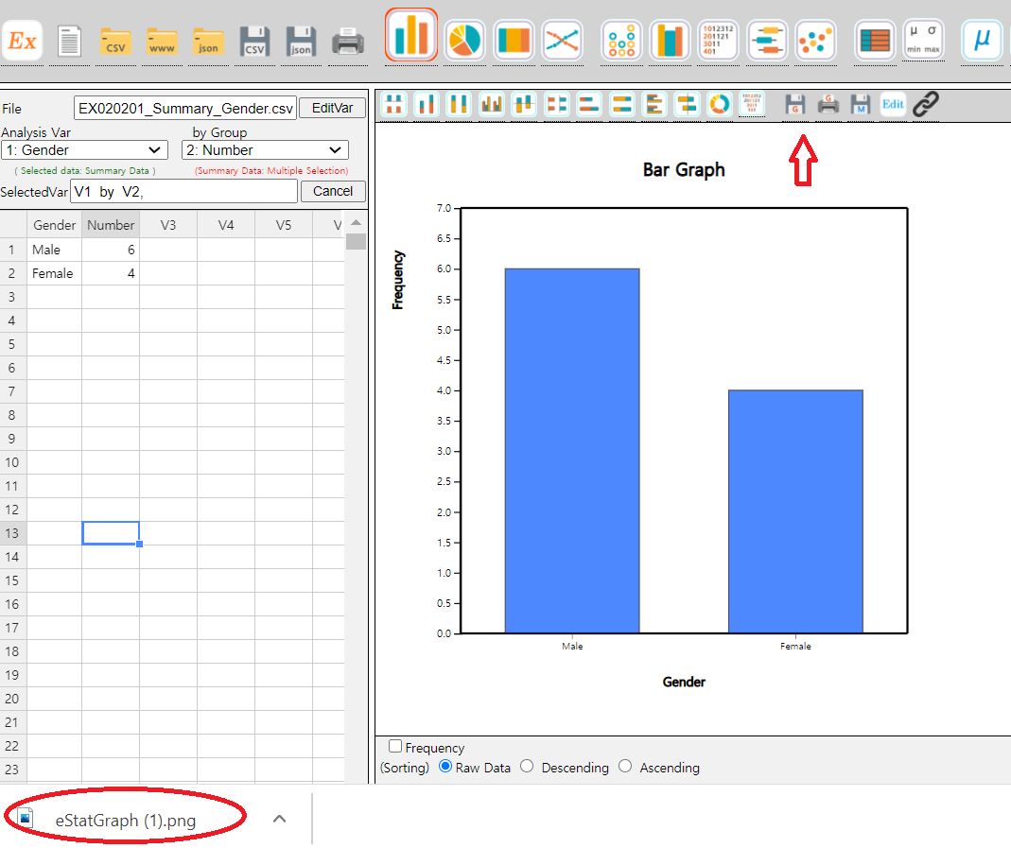1011x848 pixels.
Task: Open the descriptive statistics mu sigma icon
Action: tap(923, 41)
